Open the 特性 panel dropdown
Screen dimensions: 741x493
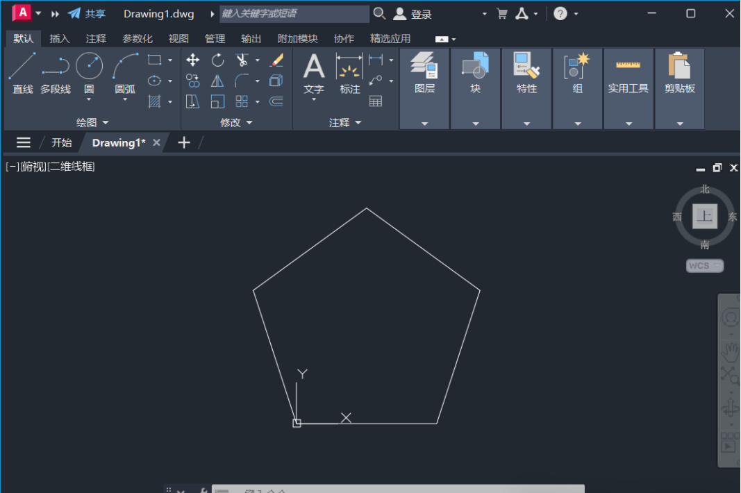[x=526, y=124]
